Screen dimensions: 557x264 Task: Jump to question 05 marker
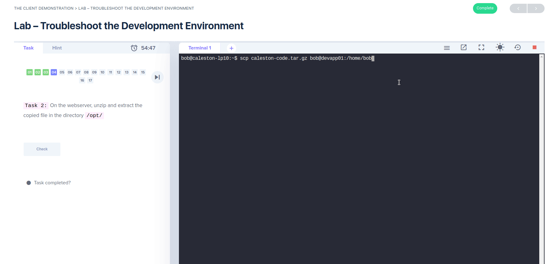[x=62, y=72]
